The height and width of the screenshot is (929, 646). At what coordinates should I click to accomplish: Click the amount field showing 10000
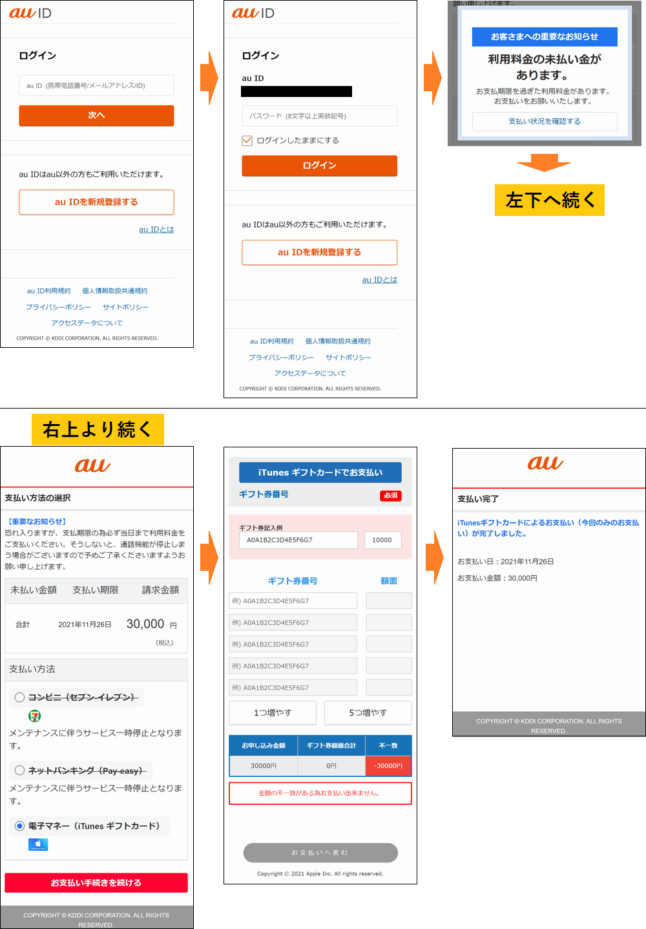point(382,540)
